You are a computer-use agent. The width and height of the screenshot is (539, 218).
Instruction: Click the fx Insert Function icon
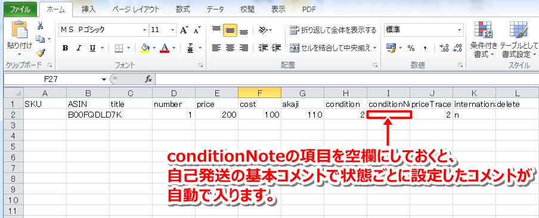point(148,79)
